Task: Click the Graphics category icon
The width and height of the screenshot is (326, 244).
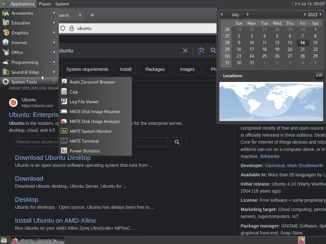Action: coord(6,33)
